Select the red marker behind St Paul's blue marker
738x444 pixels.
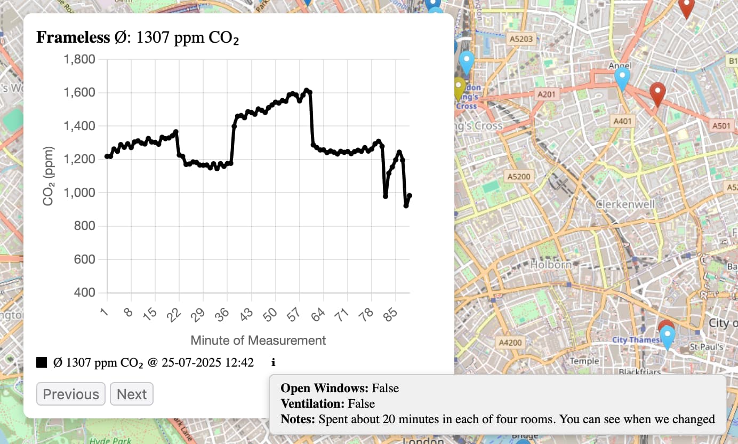tap(664, 325)
